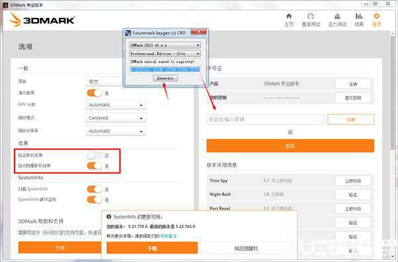
Task: Click the 3DMark serial saved to registry message
Action: tap(163, 62)
